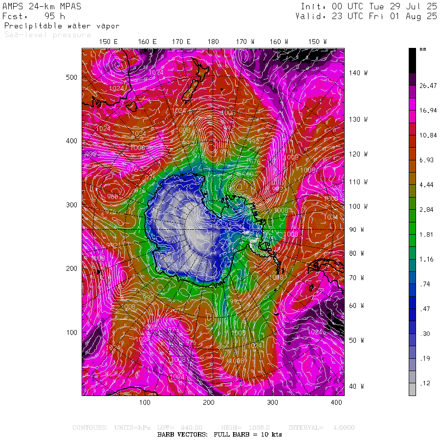The image size is (440, 440).
Task: Click the "150 E" longitude label
Action: (x=109, y=42)
